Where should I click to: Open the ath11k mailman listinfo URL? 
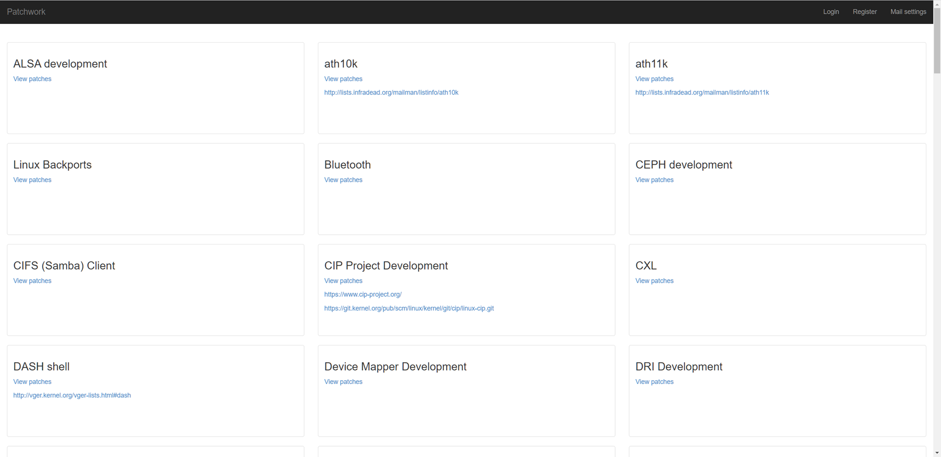702,92
